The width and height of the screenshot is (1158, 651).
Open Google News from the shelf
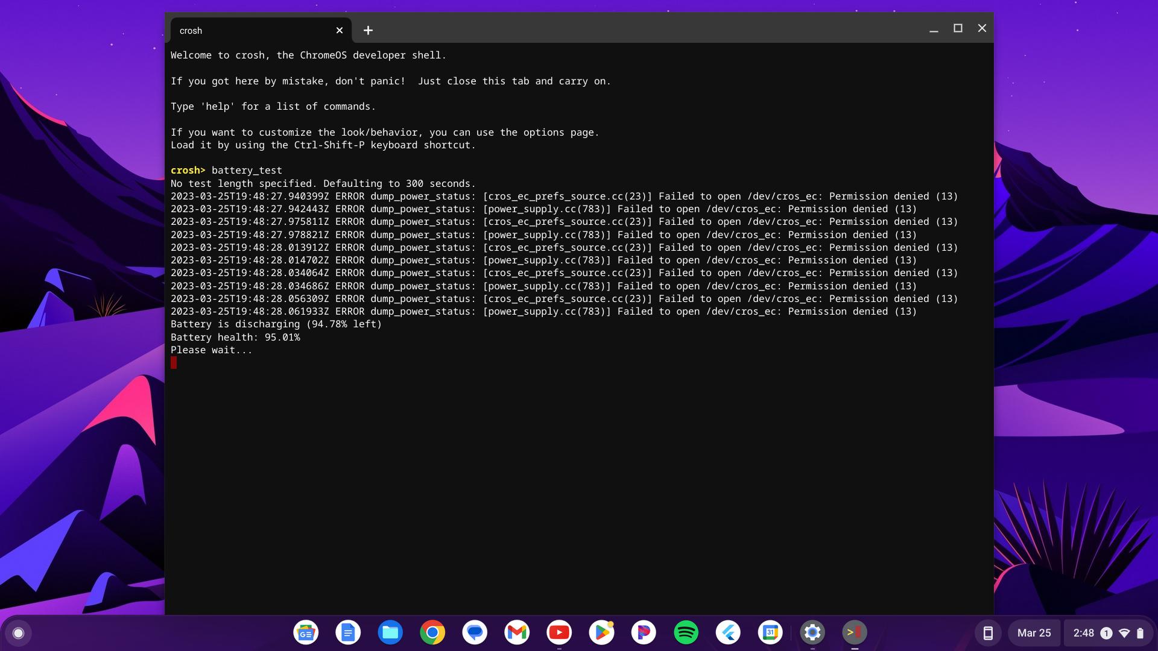pos(306,632)
